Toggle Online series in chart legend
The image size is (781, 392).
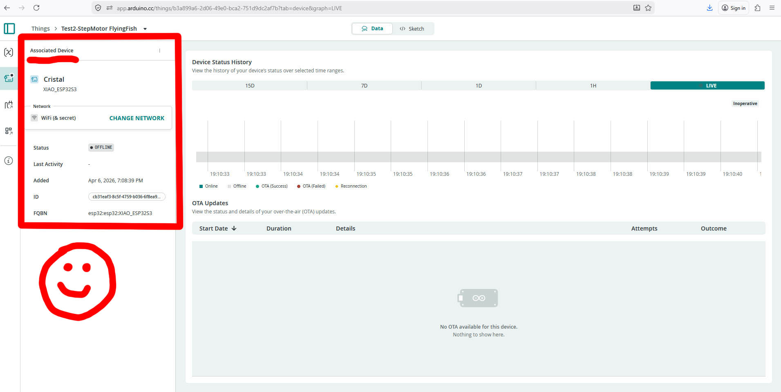coord(208,186)
